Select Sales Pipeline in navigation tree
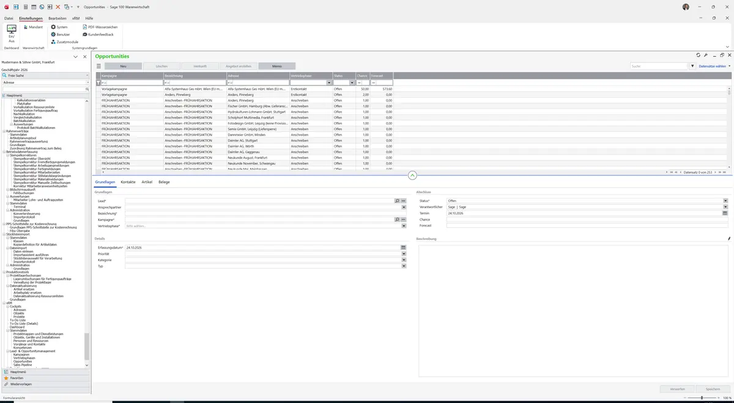Viewport: 734px width, 403px height. (22, 365)
